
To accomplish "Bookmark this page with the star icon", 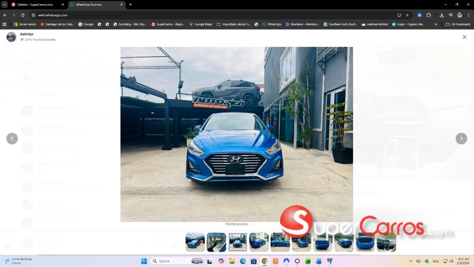I will [407, 15].
